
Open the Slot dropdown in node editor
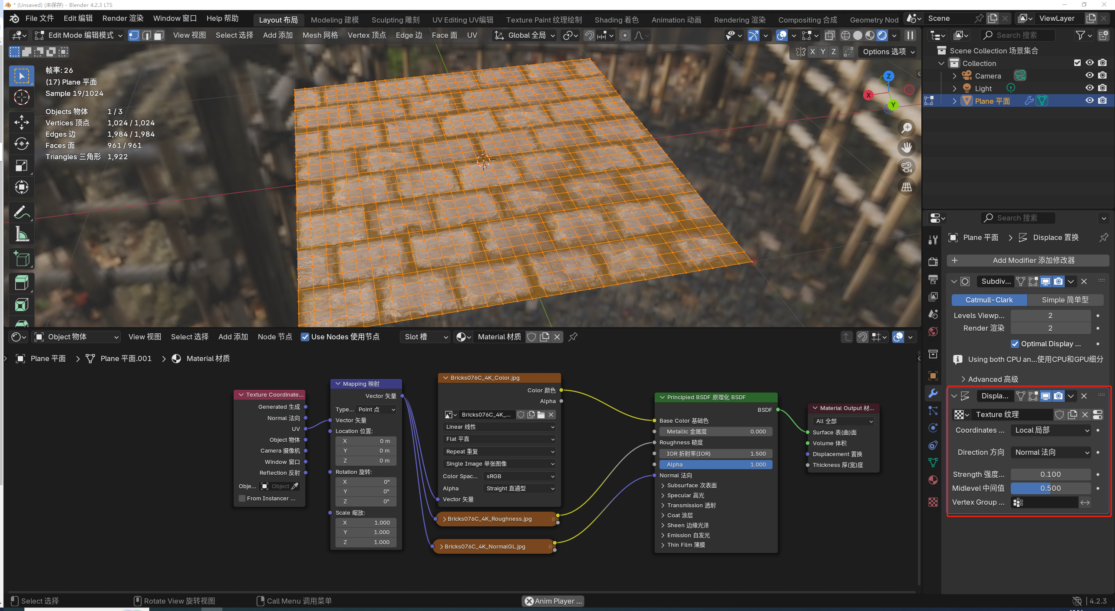pyautogui.click(x=425, y=337)
